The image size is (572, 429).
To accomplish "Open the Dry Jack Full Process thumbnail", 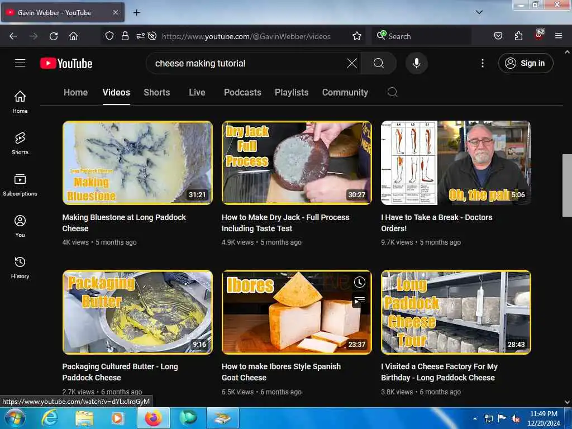I will click(x=297, y=163).
